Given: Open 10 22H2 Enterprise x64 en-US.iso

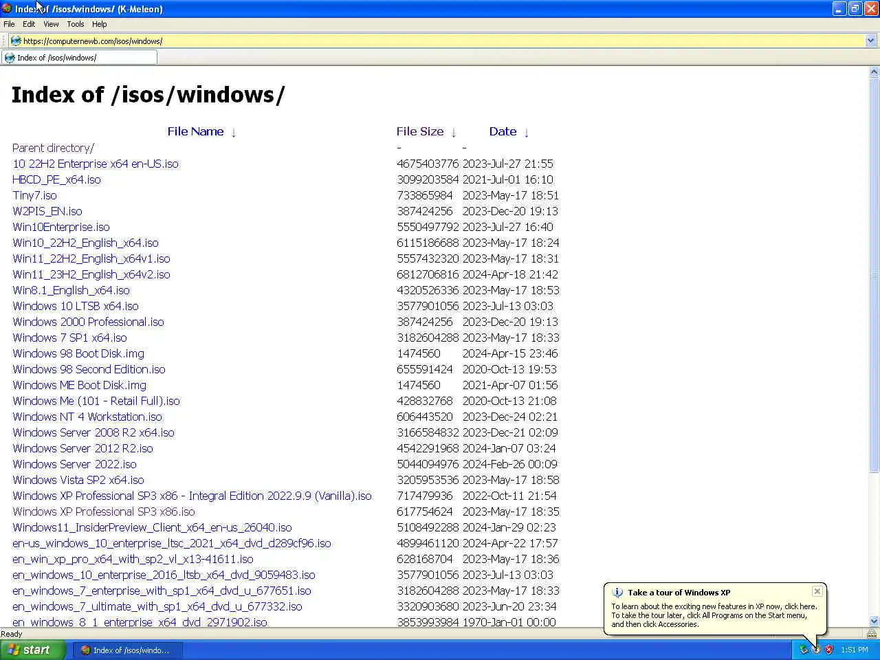Looking at the screenshot, I should 96,164.
